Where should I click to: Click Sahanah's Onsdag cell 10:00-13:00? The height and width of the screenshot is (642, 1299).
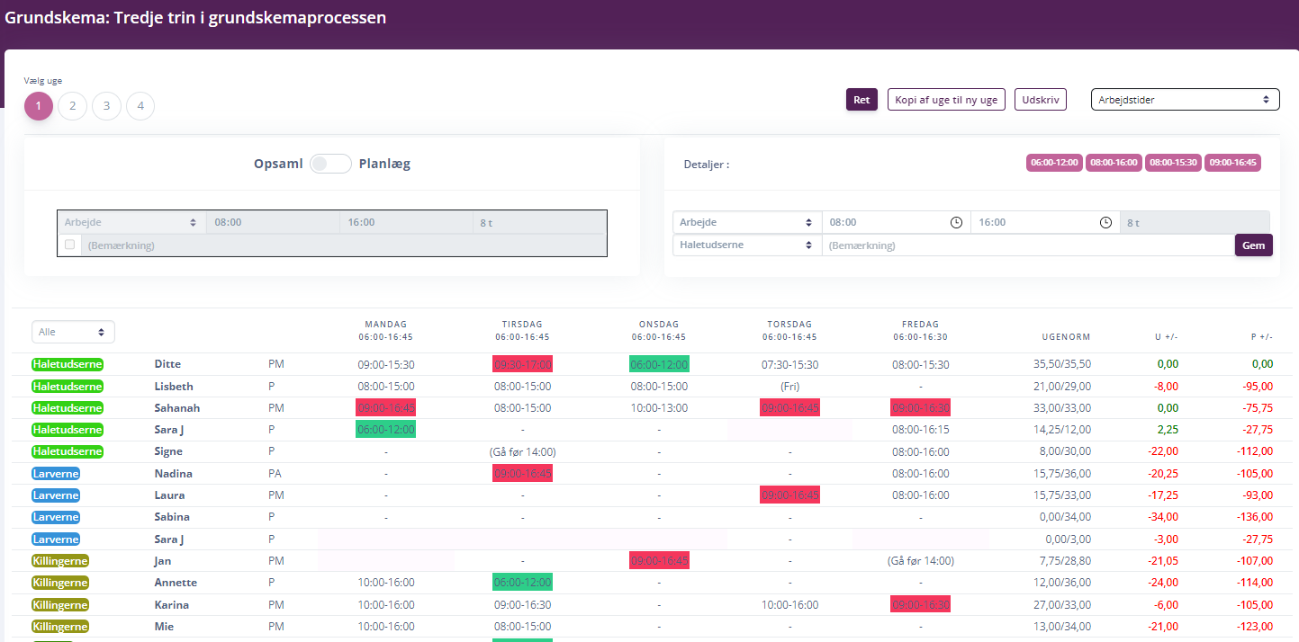(659, 407)
